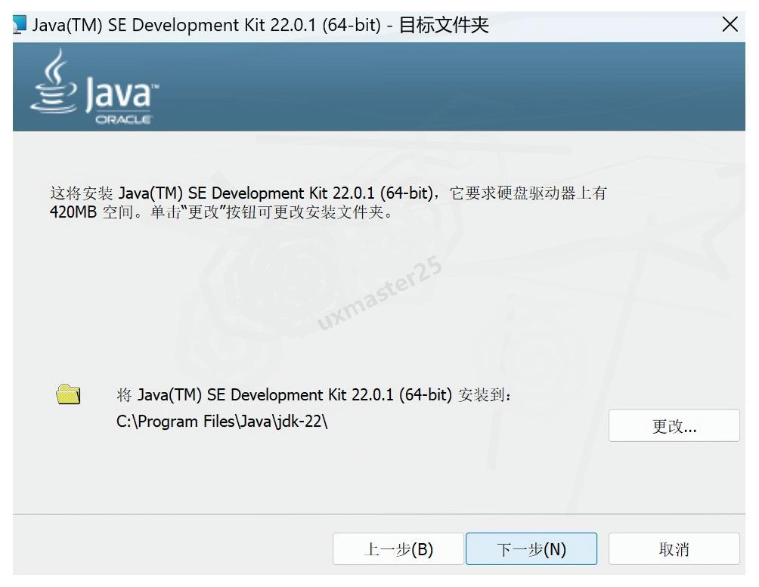Viewport: 759px width, 587px height.
Task: Click 更改... to change the install folder
Action: (675, 425)
